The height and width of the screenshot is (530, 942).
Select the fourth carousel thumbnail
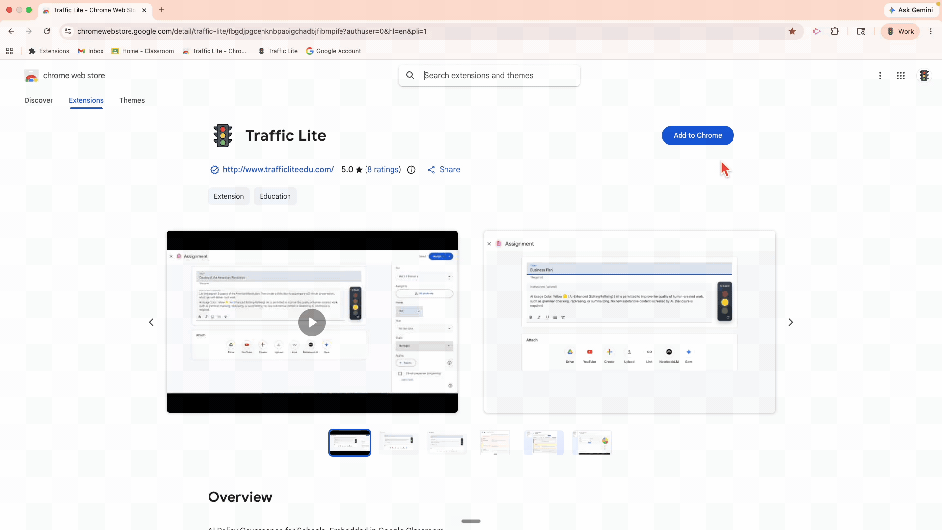tap(495, 443)
